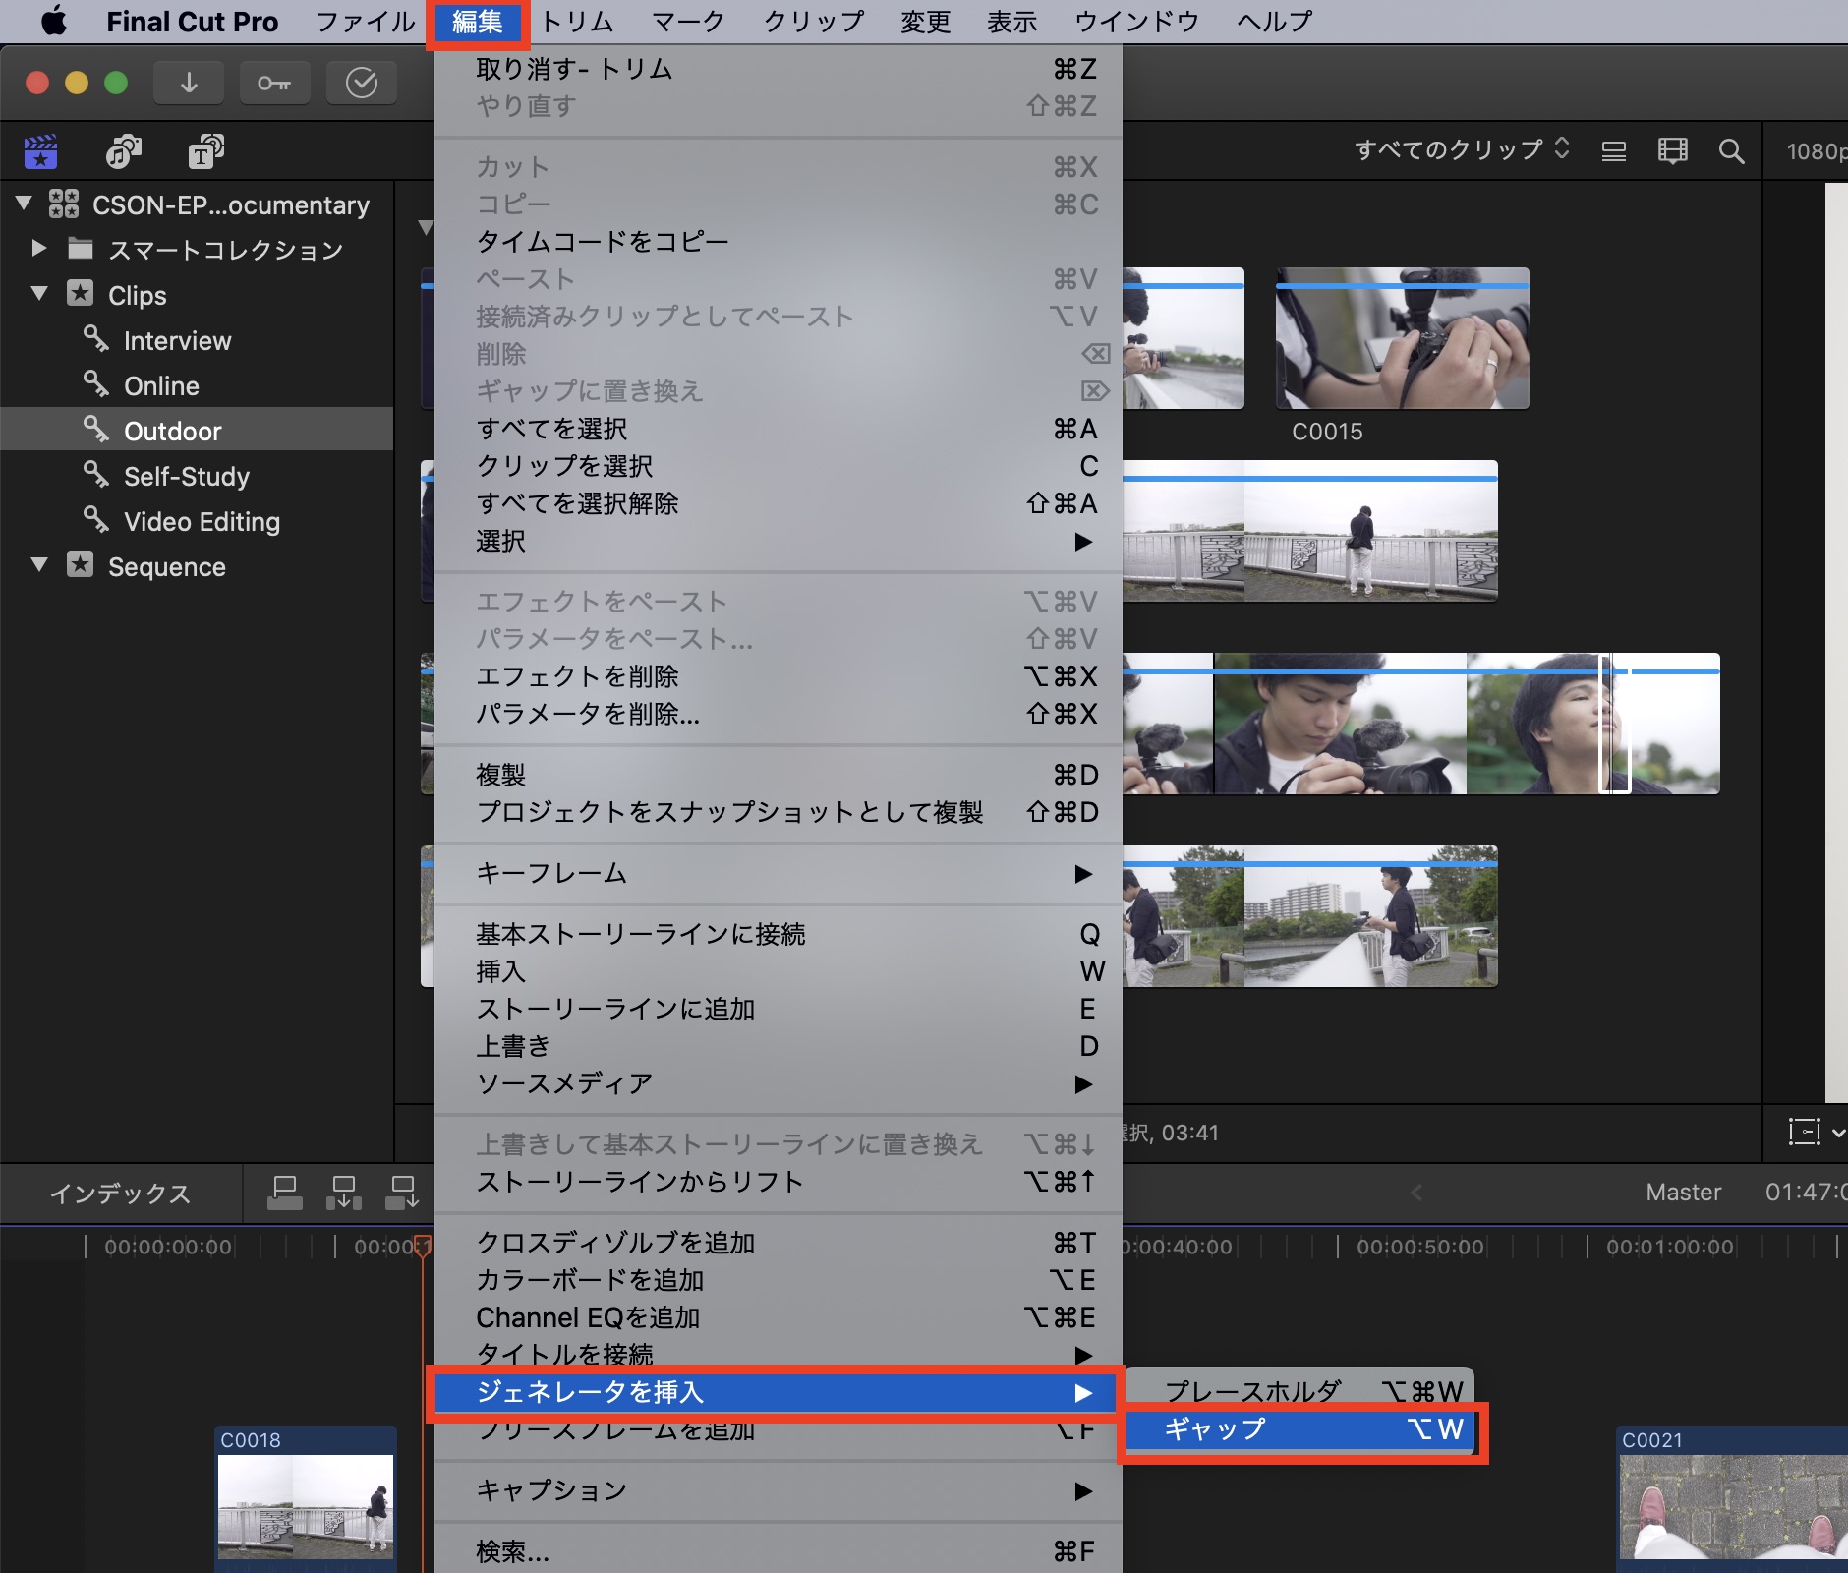Select the Interview keyword collection
Screen dimensions: 1848x1573
point(177,341)
